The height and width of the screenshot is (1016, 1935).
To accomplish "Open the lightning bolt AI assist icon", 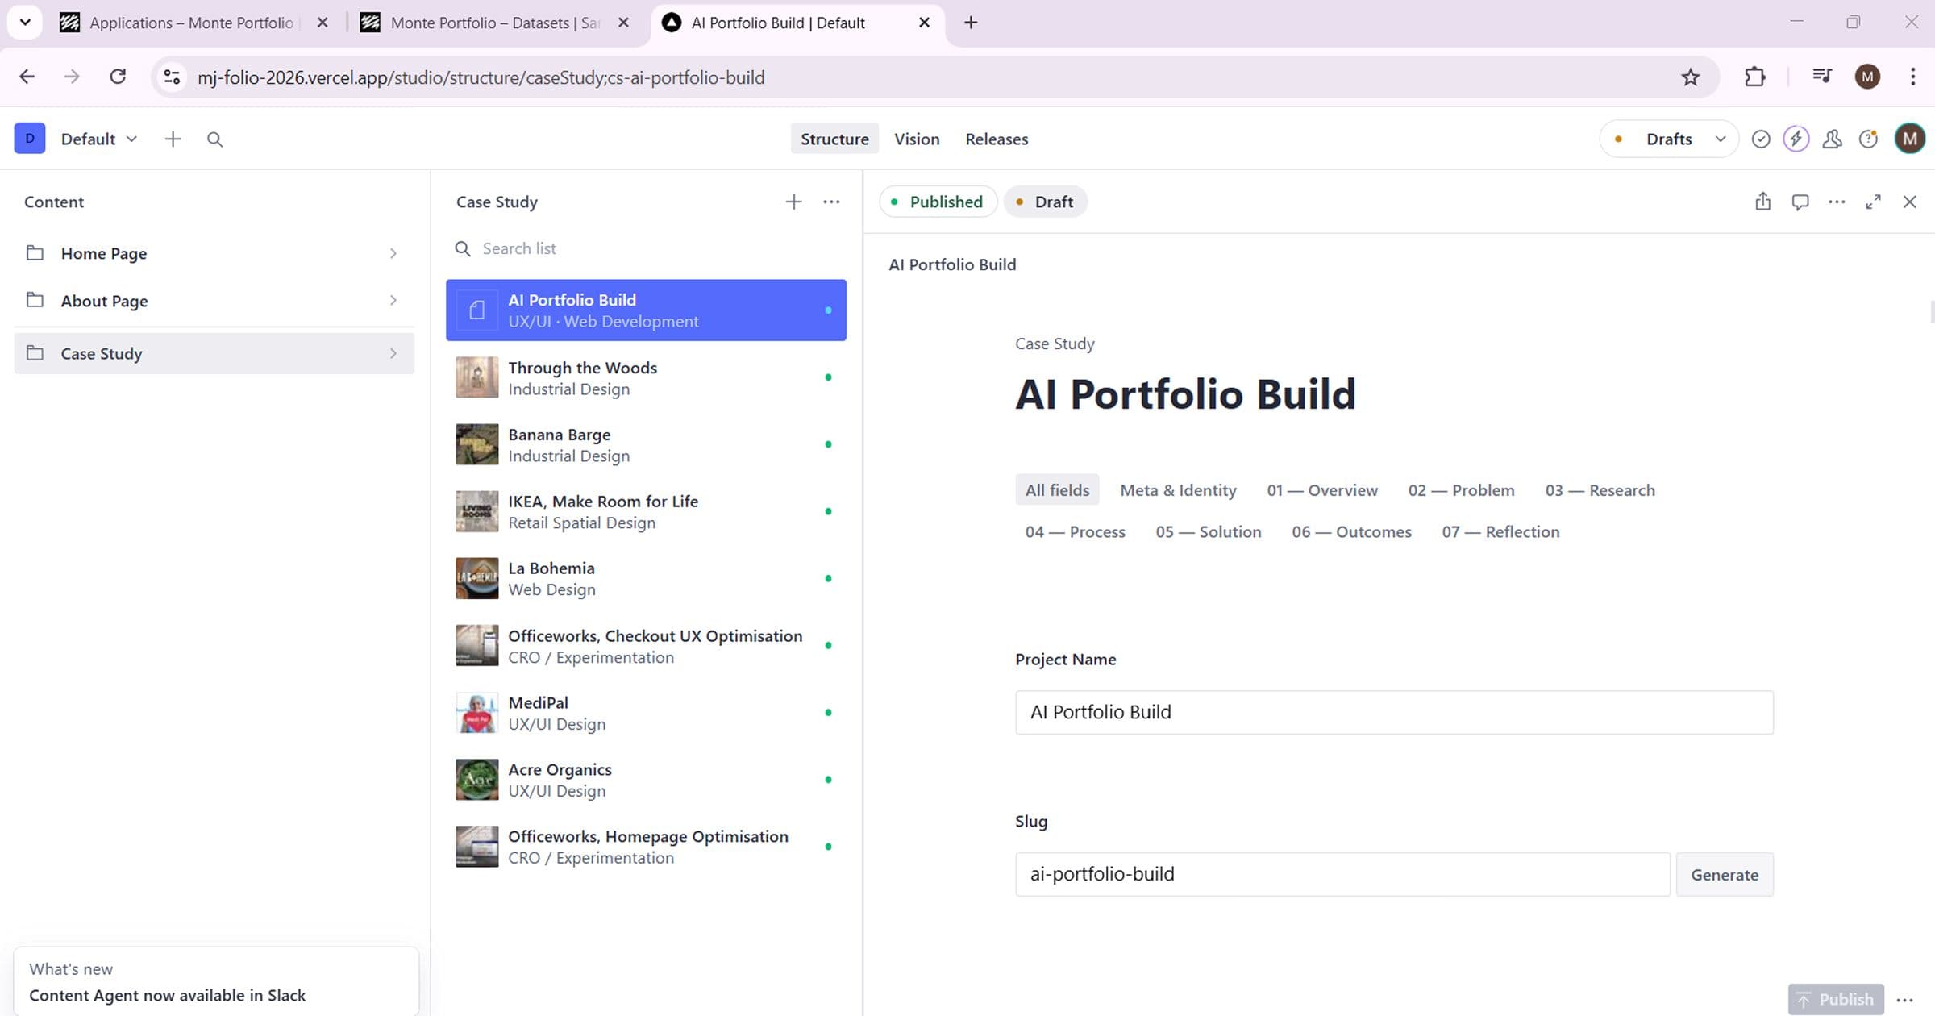I will pos(1796,139).
